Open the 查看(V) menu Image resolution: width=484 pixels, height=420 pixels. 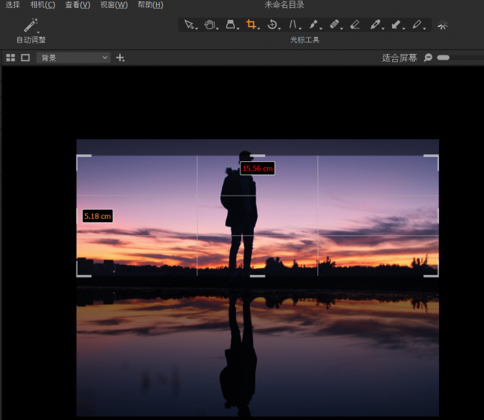[x=78, y=5]
